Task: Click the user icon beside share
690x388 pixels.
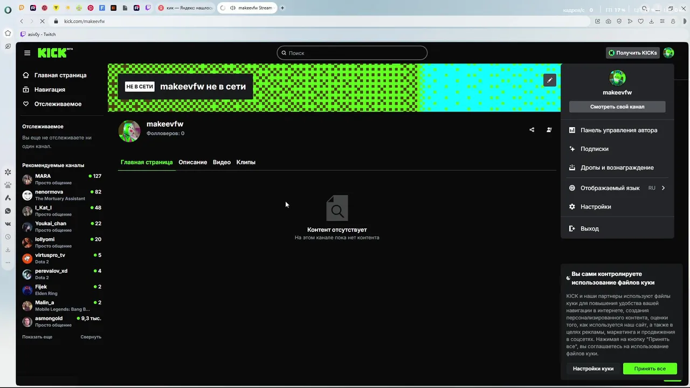Action: point(549,130)
